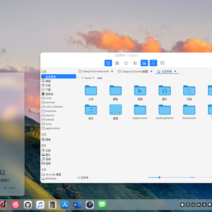Open aurorae in the sidebar

click(x=59, y=102)
